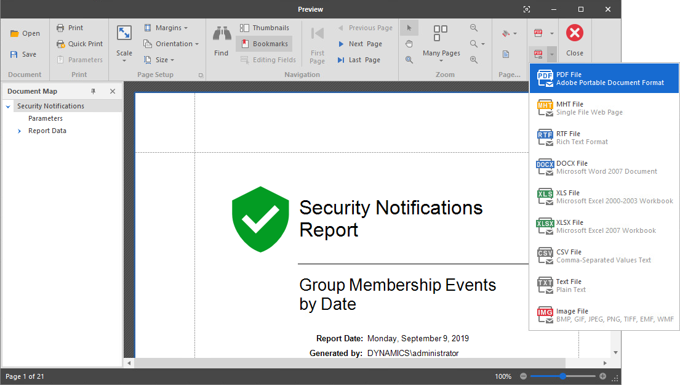Toggle the Thumbnails panel
The image size is (680, 385).
(265, 28)
